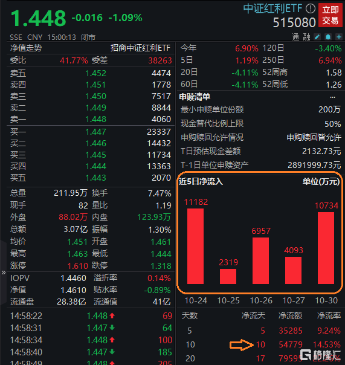
Task: Set a price alert with bell icon
Action: click(328, 37)
